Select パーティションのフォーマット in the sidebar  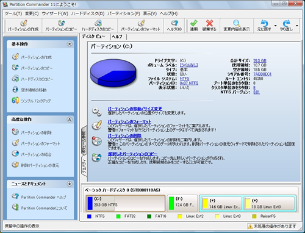click(36, 143)
